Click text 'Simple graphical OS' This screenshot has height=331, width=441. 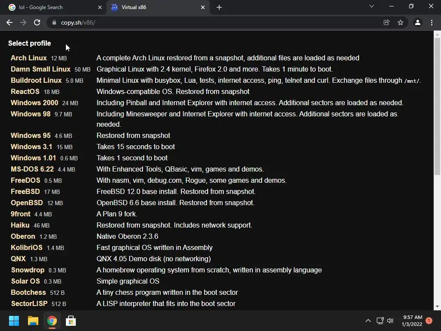pos(128,281)
